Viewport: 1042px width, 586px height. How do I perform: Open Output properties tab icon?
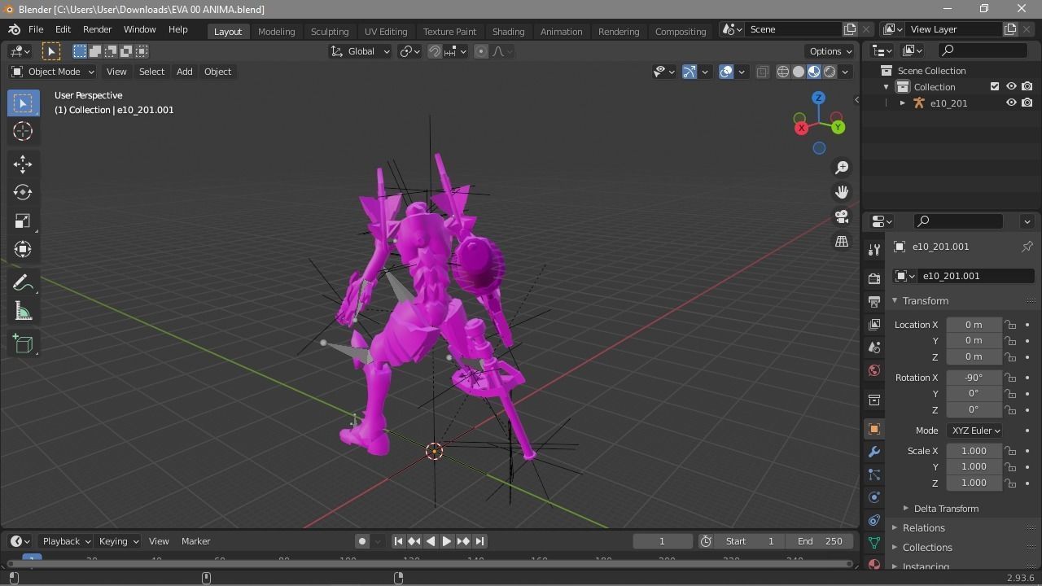pos(874,302)
